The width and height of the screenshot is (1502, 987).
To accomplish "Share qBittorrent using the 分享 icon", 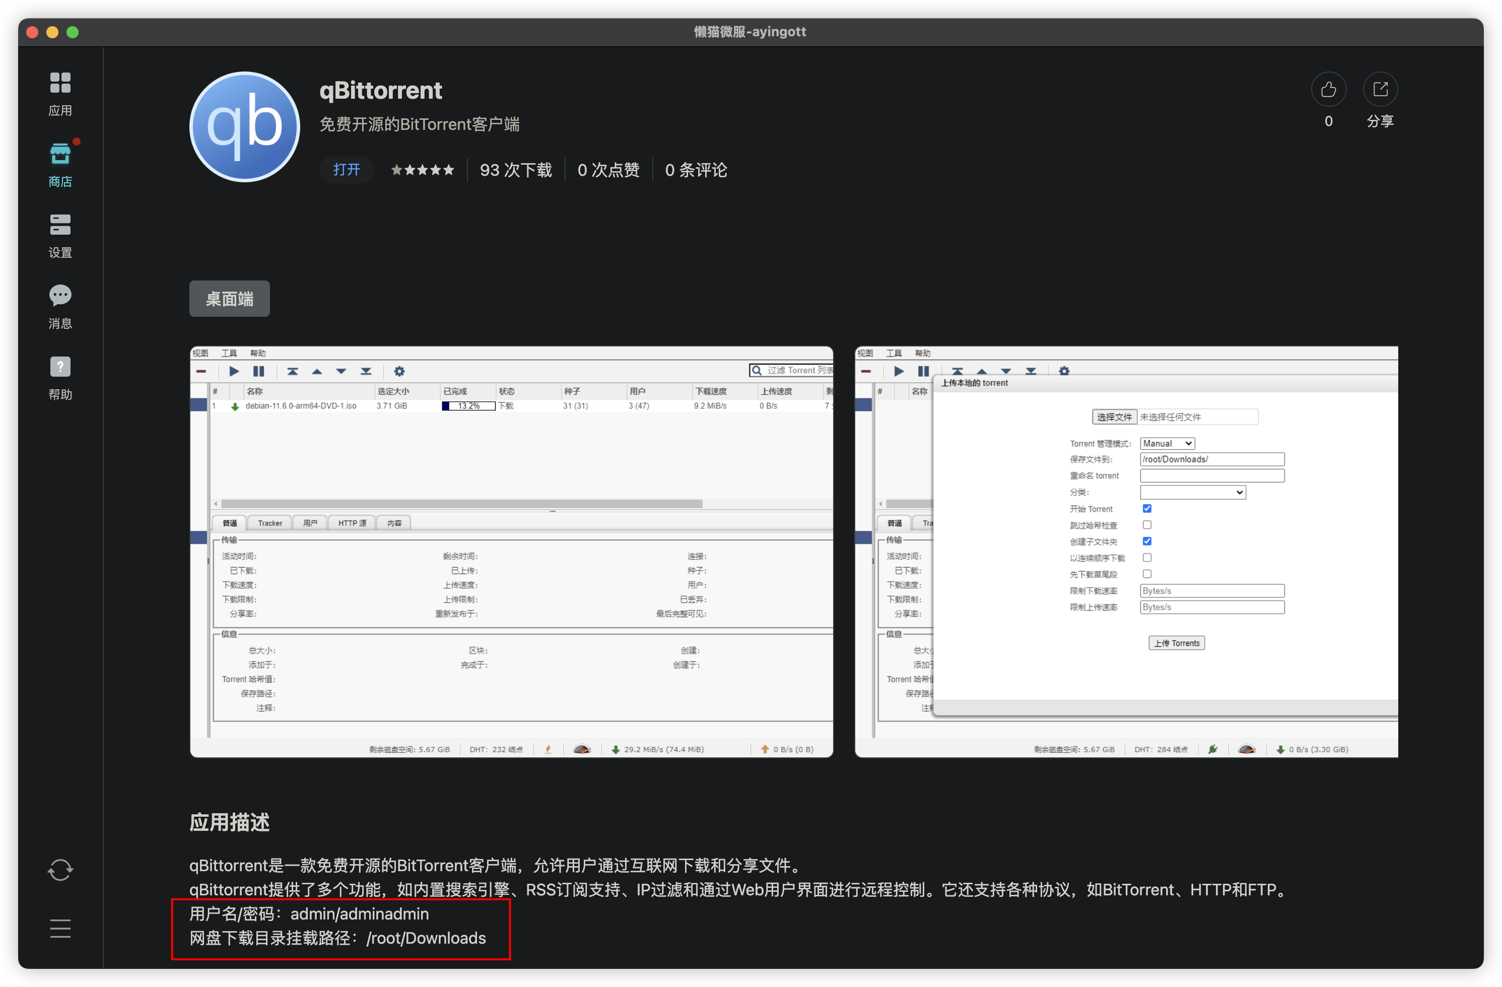I will pos(1380,90).
